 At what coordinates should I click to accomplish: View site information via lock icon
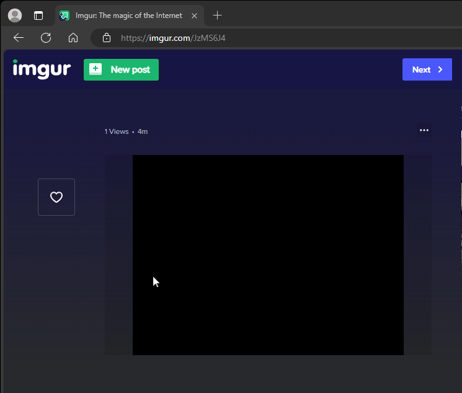tap(107, 38)
